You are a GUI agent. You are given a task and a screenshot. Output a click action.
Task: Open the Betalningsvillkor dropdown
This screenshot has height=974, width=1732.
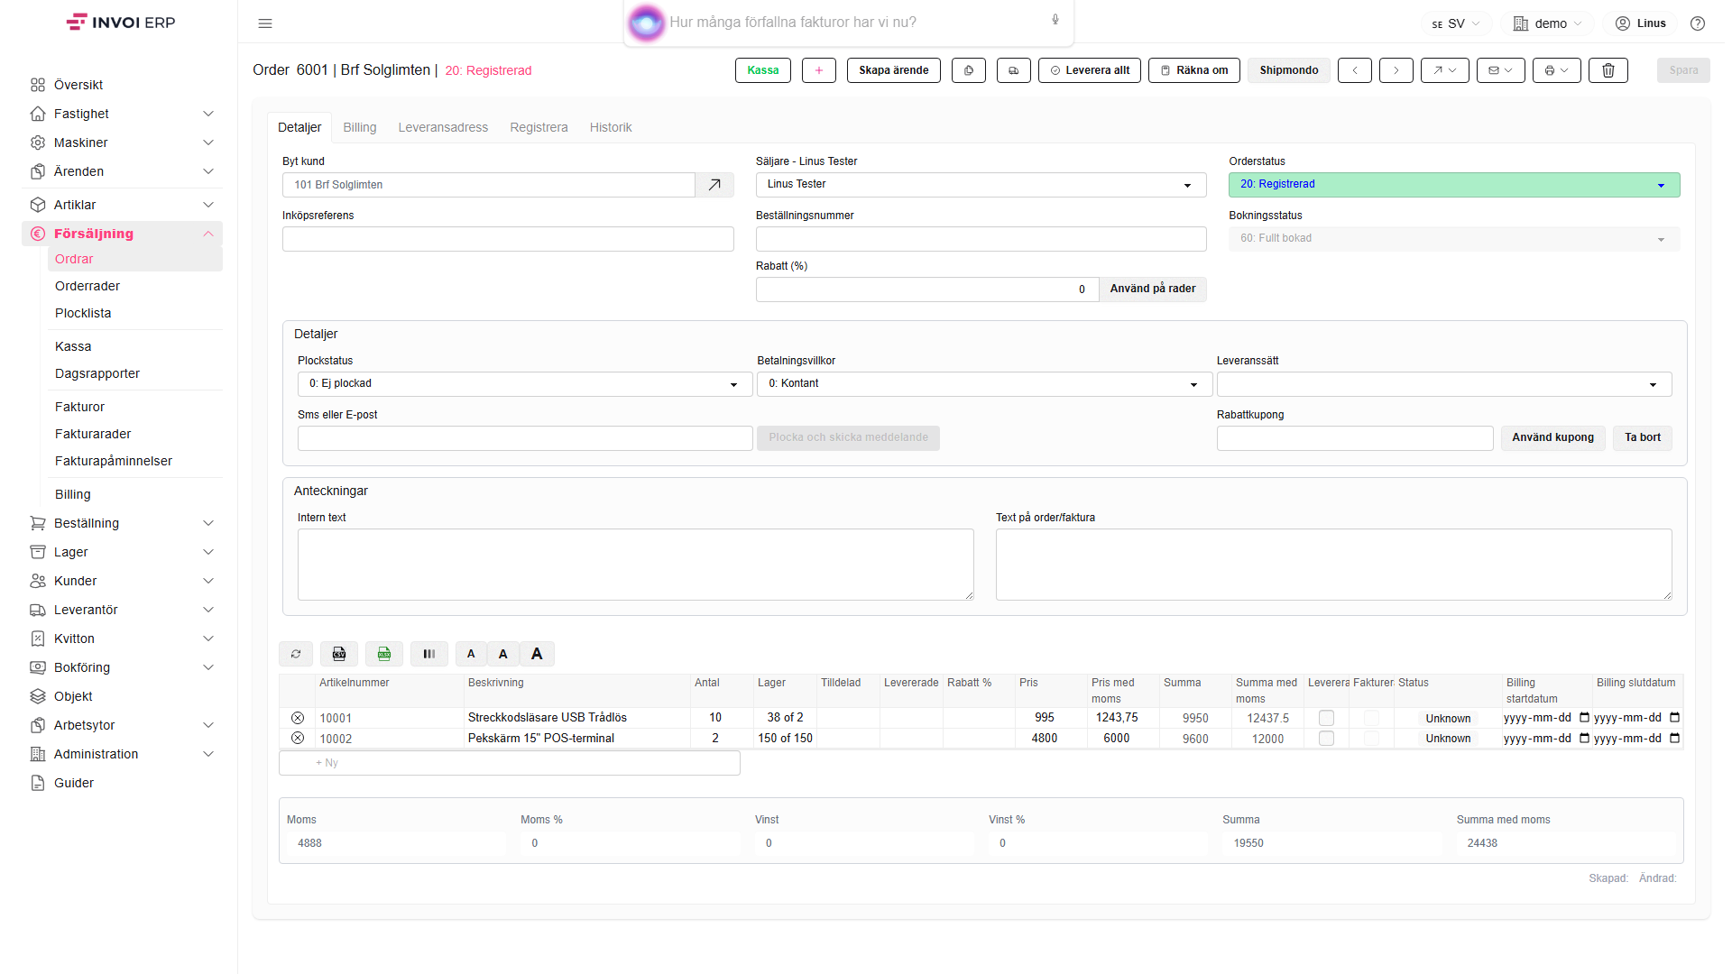tap(984, 384)
